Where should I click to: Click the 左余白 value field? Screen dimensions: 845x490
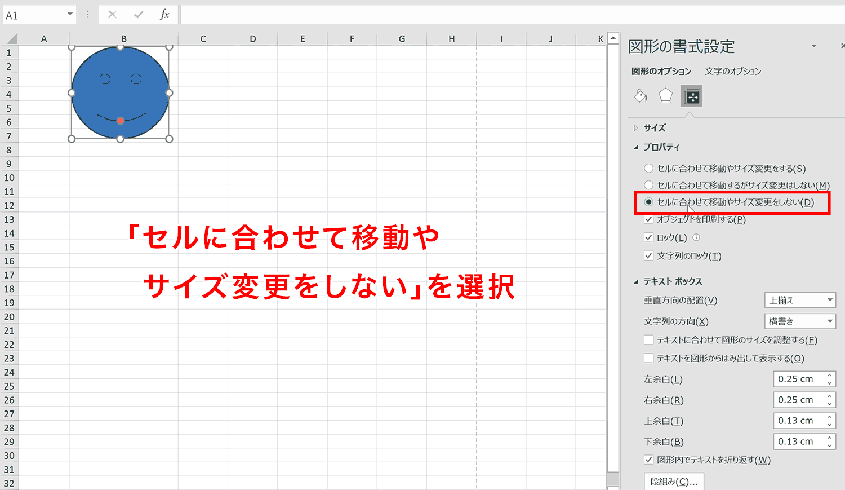(x=798, y=379)
